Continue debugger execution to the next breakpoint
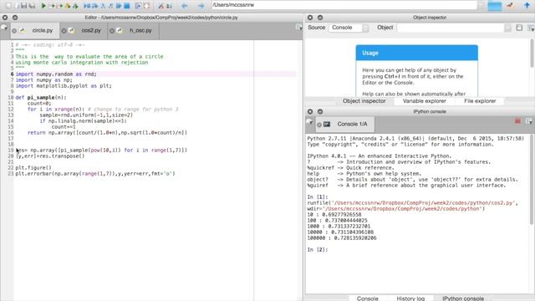Image resolution: width=535 pixels, height=301 pixels. click(119, 6)
